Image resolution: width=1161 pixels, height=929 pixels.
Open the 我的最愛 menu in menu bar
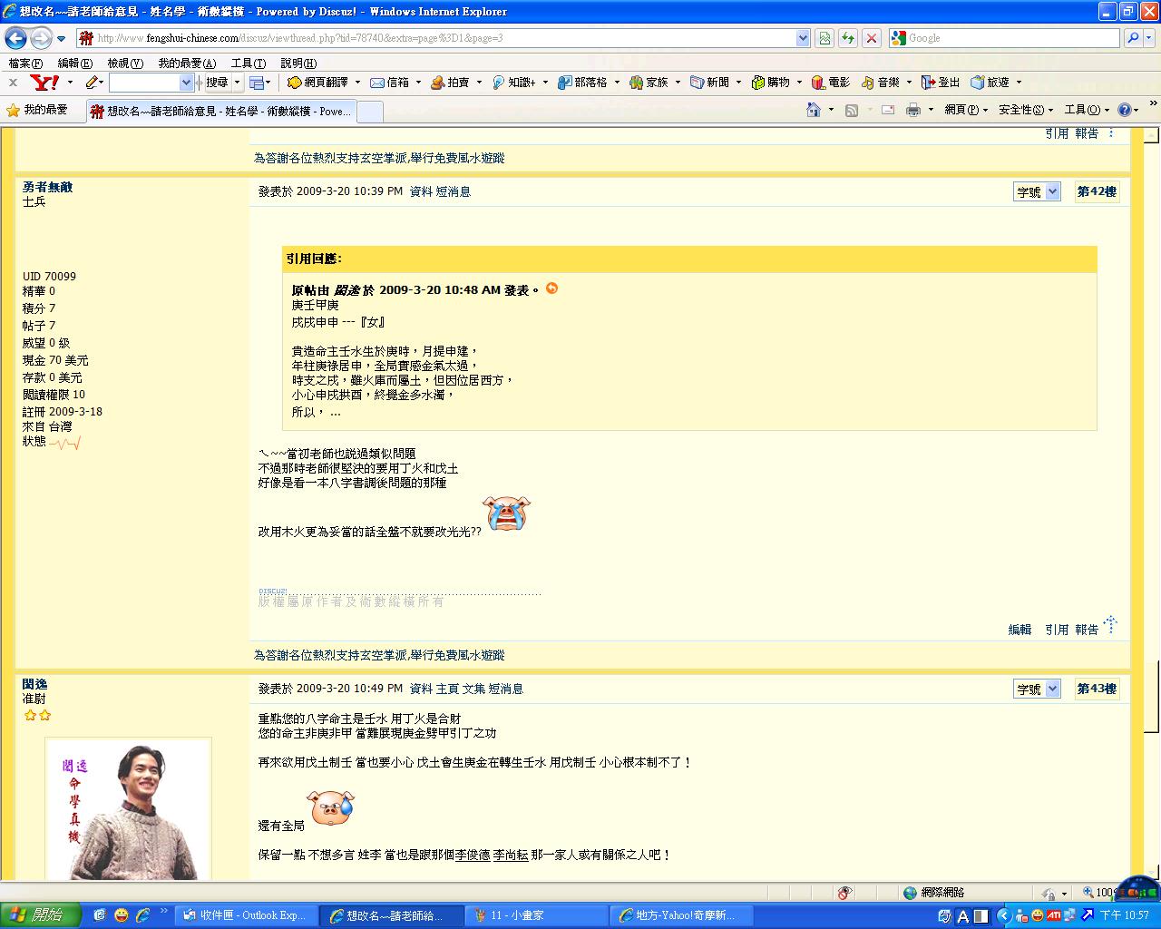[186, 64]
